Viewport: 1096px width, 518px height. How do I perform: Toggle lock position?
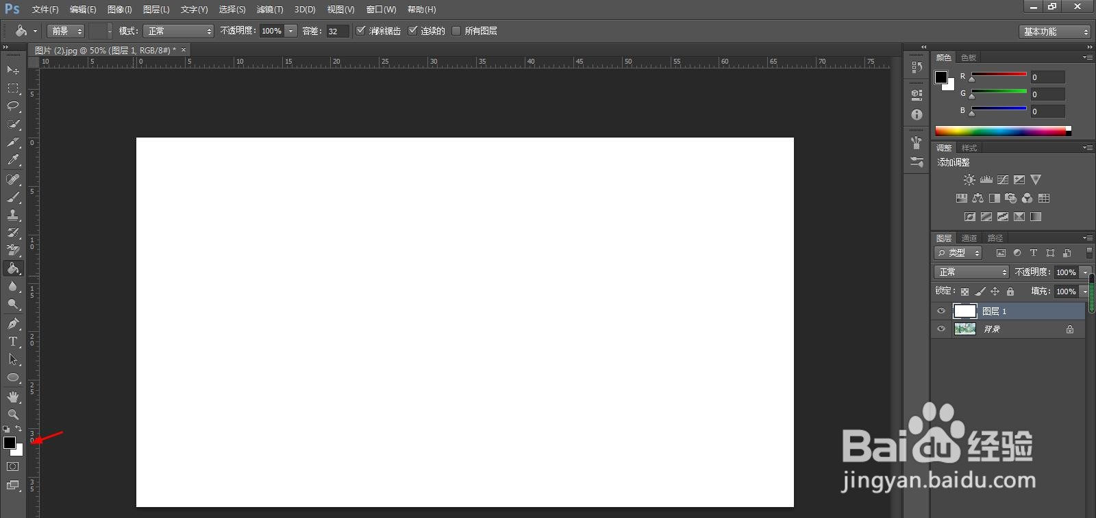[x=995, y=292]
